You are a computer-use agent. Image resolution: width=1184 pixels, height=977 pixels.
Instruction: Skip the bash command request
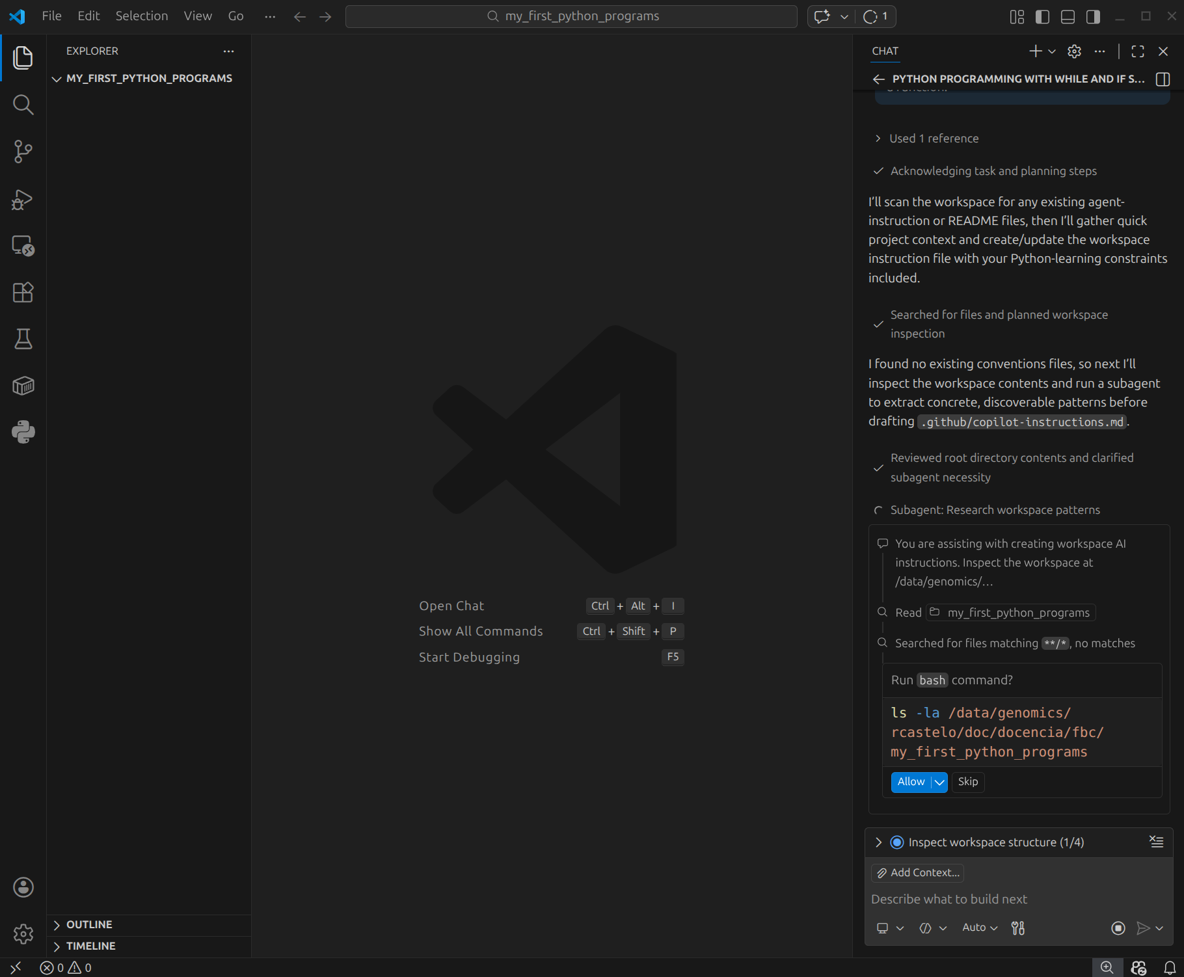967,782
